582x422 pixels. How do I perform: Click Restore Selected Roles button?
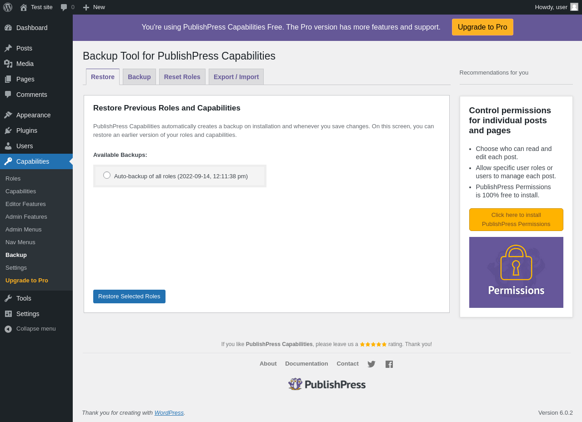129,296
